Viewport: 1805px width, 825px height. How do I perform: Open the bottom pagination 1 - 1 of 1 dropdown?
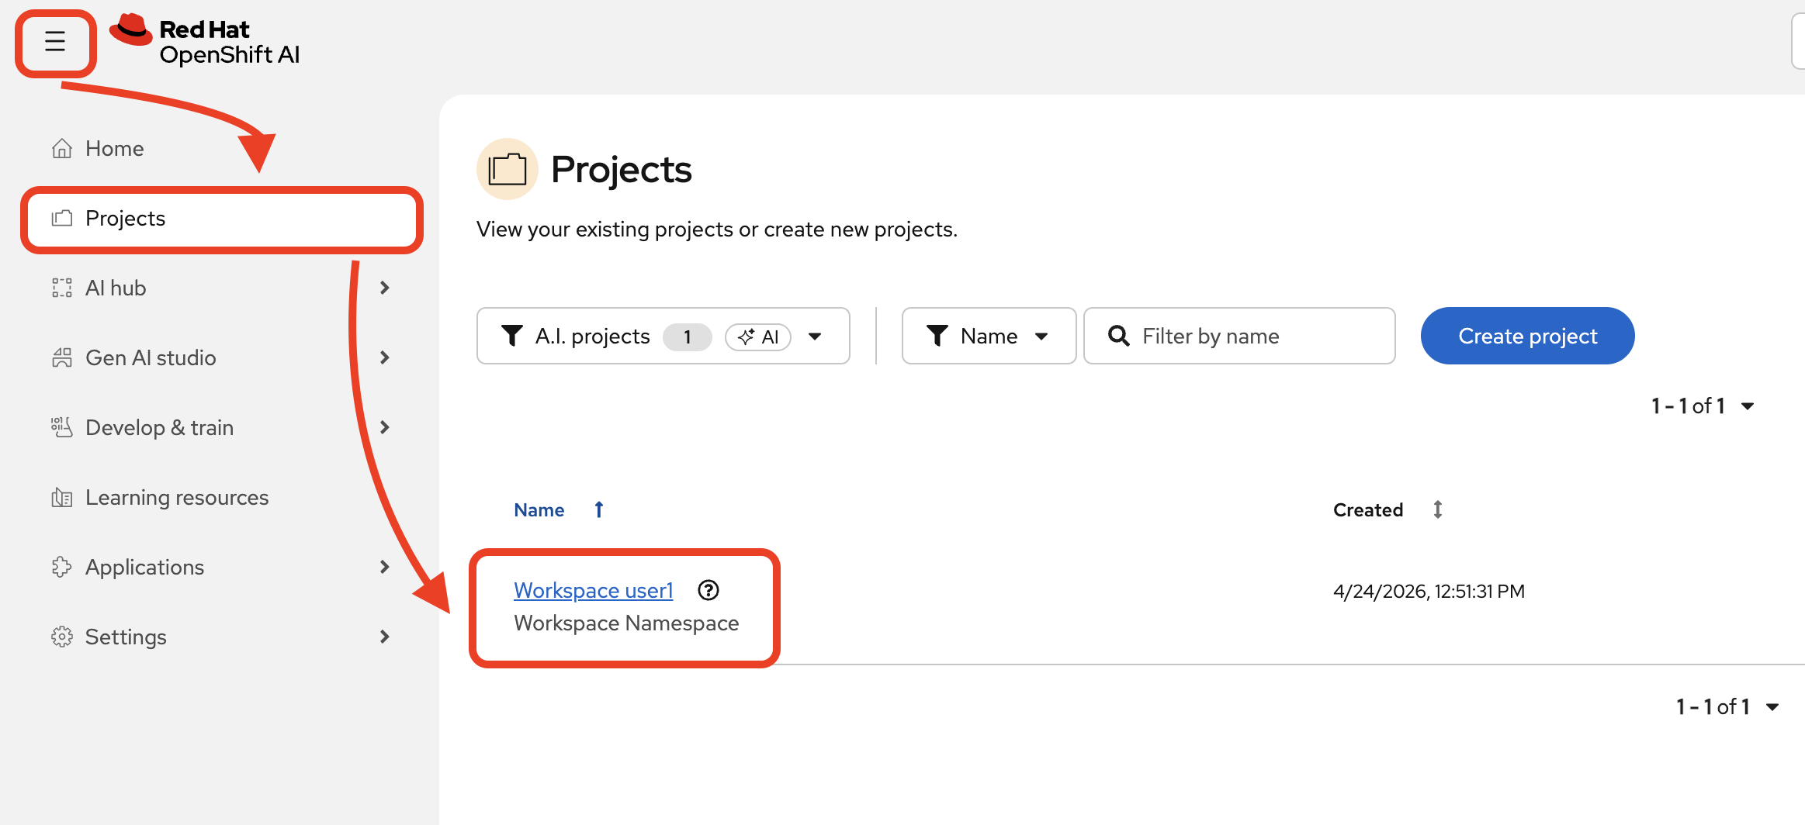tap(1727, 706)
